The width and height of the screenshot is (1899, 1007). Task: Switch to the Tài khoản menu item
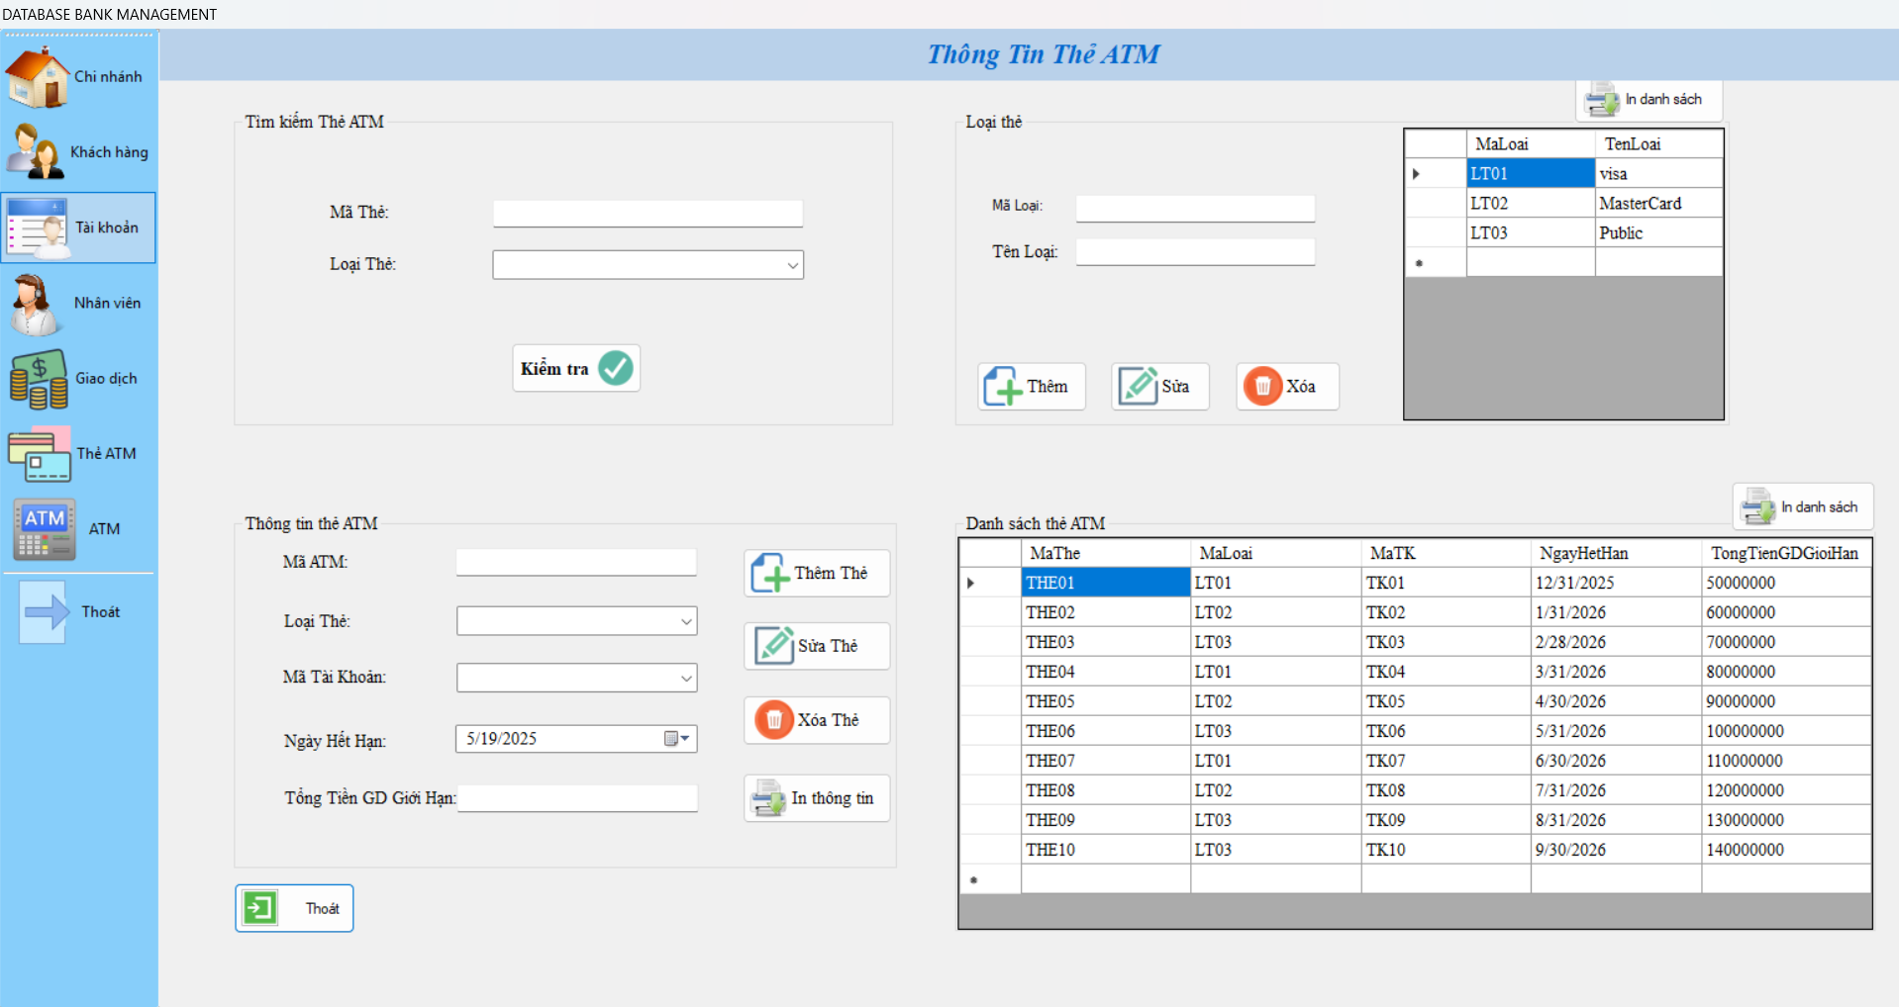pyautogui.click(x=78, y=228)
